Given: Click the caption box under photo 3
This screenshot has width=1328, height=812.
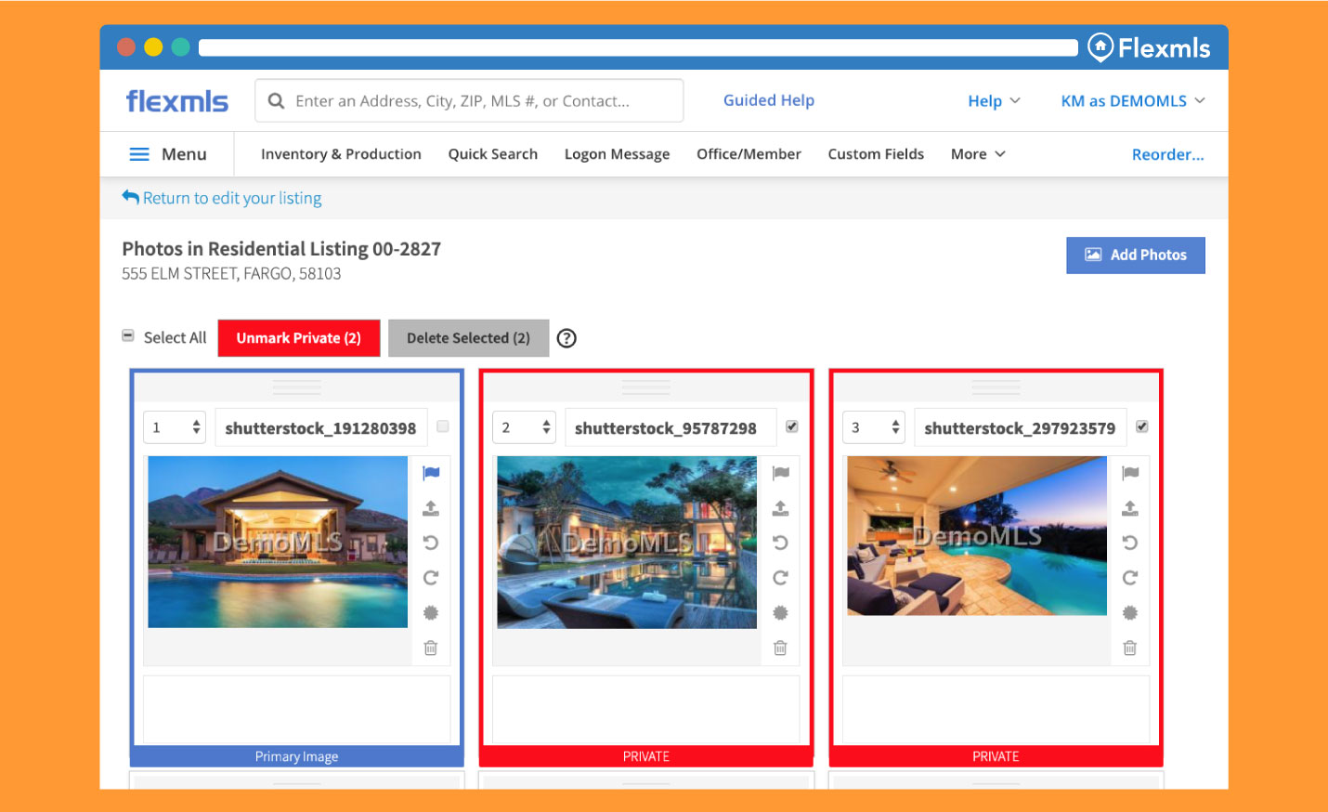Looking at the screenshot, I should click(x=996, y=710).
